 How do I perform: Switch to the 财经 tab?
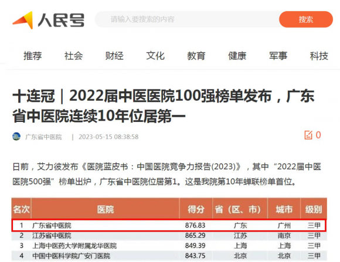point(114,56)
